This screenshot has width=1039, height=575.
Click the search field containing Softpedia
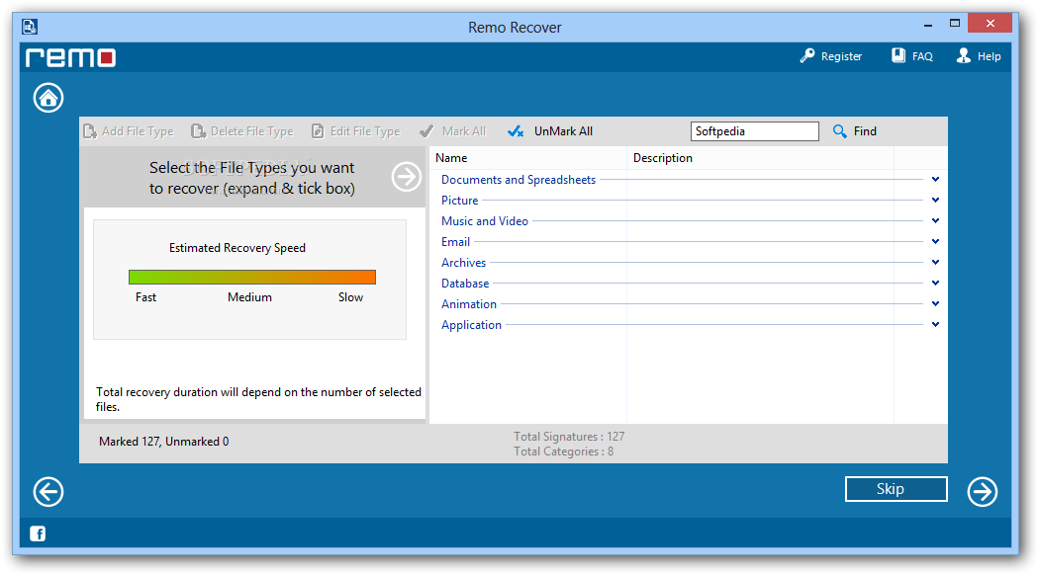pyautogui.click(x=755, y=131)
